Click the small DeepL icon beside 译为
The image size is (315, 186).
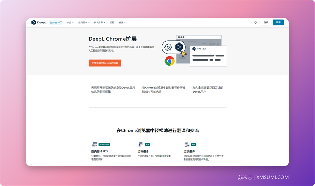(194, 49)
